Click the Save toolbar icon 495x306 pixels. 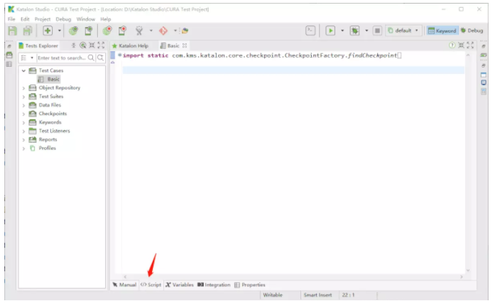[x=12, y=31]
